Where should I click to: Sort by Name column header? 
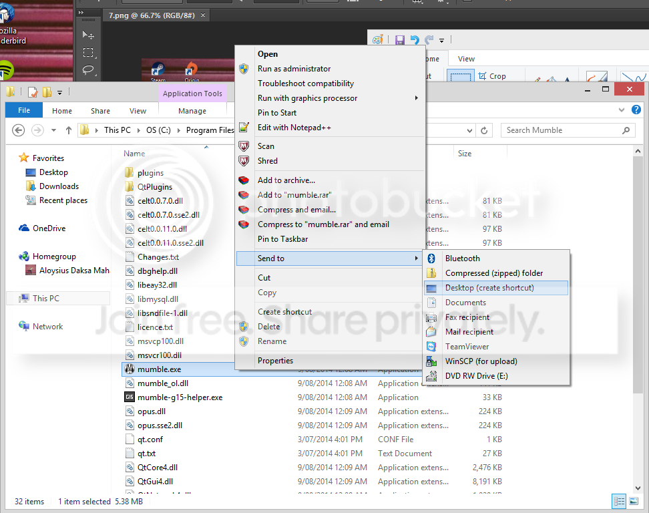[x=134, y=154]
